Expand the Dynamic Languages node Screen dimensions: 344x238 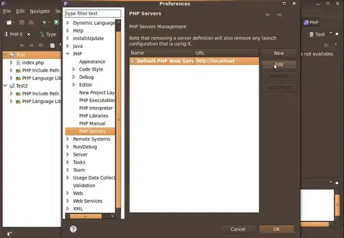68,22
